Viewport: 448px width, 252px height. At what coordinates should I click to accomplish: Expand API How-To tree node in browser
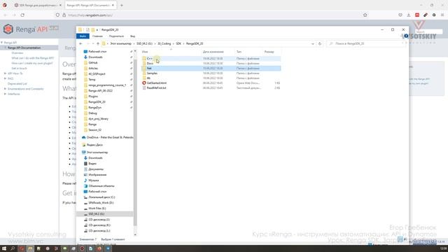tap(5, 73)
